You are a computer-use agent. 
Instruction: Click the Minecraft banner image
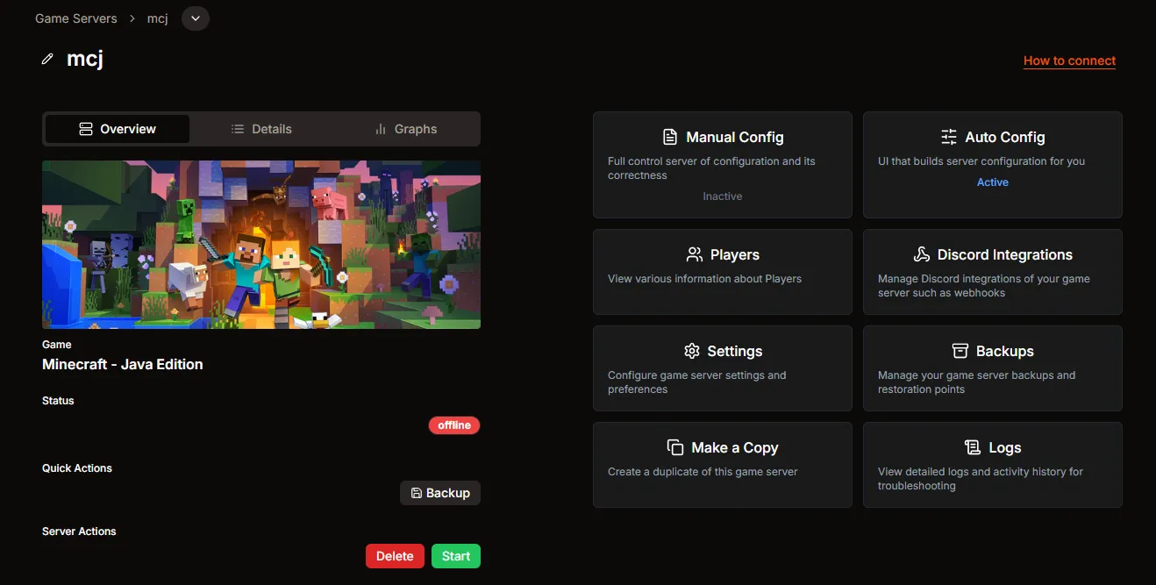click(260, 244)
